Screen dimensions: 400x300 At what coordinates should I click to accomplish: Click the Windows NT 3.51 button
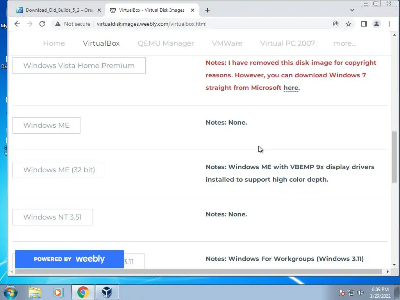53,217
